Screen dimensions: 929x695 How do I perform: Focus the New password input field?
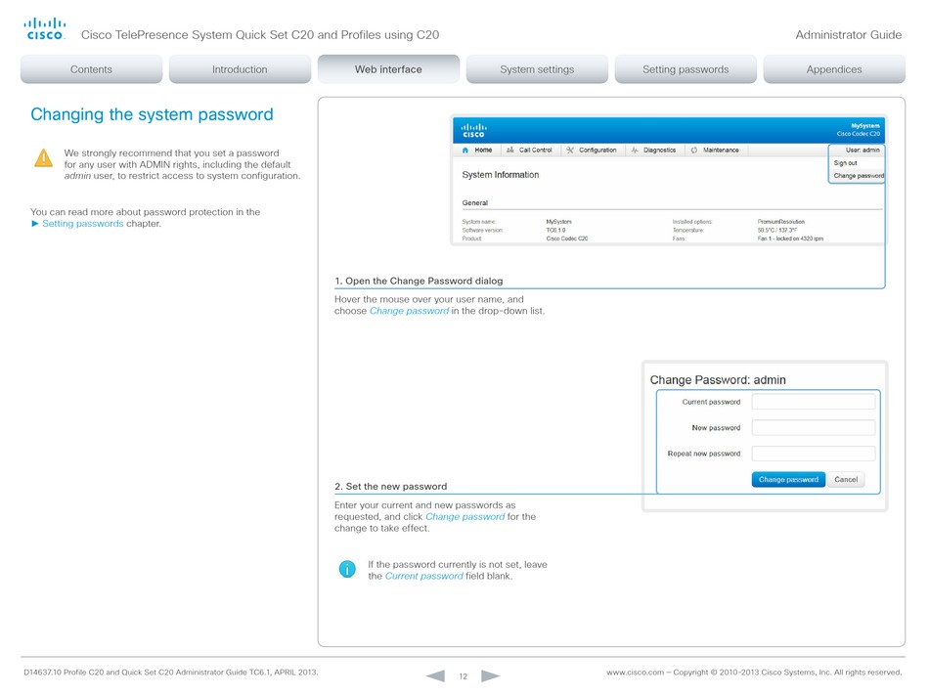814,427
